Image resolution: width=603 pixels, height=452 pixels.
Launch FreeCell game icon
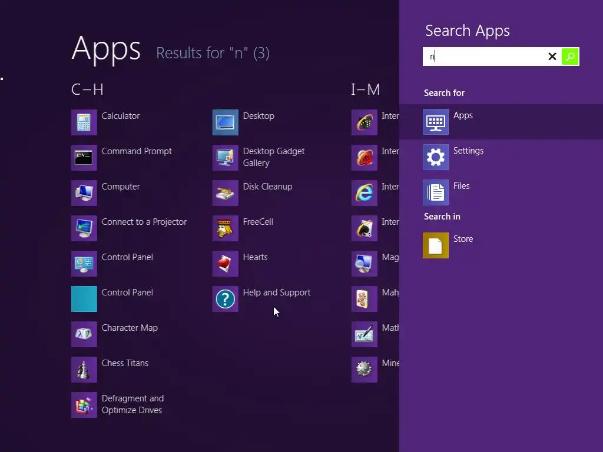[x=226, y=228]
